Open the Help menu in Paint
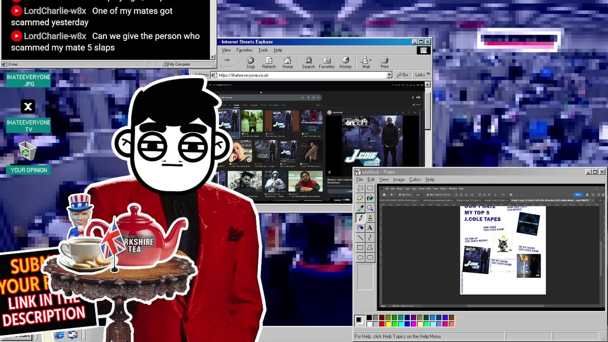Screen dimensions: 608x342 pos(430,180)
